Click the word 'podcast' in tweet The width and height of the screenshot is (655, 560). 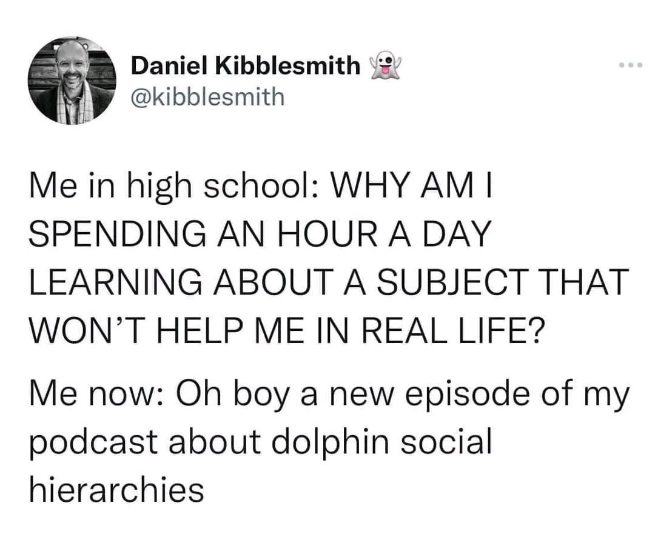pos(93,444)
